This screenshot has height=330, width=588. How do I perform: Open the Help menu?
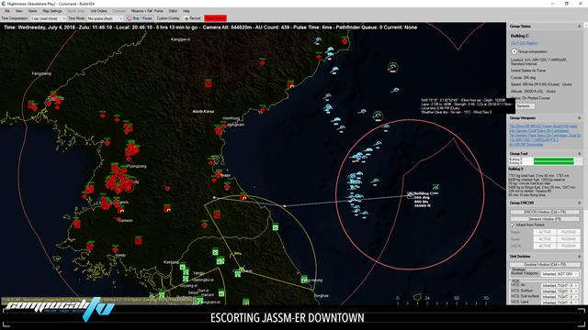click(x=186, y=11)
